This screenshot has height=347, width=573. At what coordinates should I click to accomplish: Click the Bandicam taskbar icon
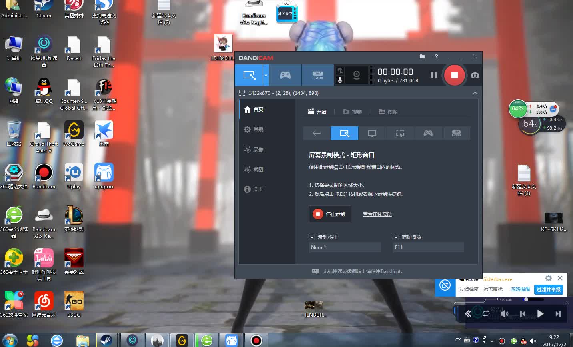256,340
